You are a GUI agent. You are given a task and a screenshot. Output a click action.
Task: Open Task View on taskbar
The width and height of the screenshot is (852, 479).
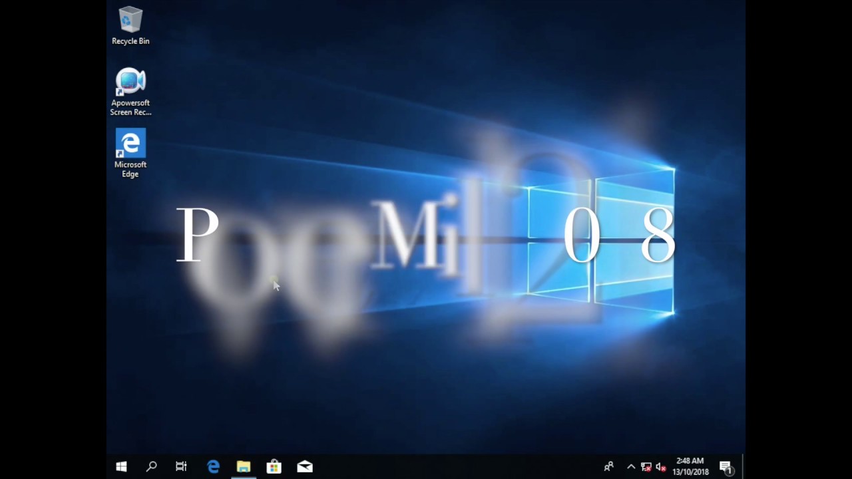click(181, 466)
